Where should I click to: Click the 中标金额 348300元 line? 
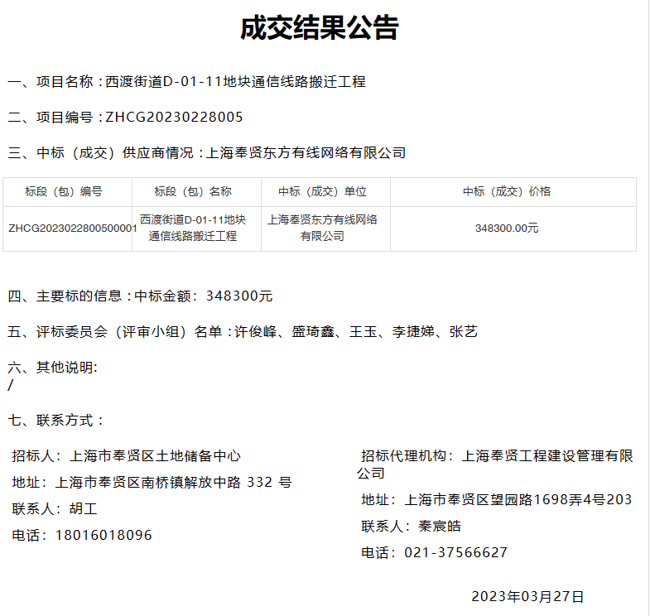click(203, 296)
